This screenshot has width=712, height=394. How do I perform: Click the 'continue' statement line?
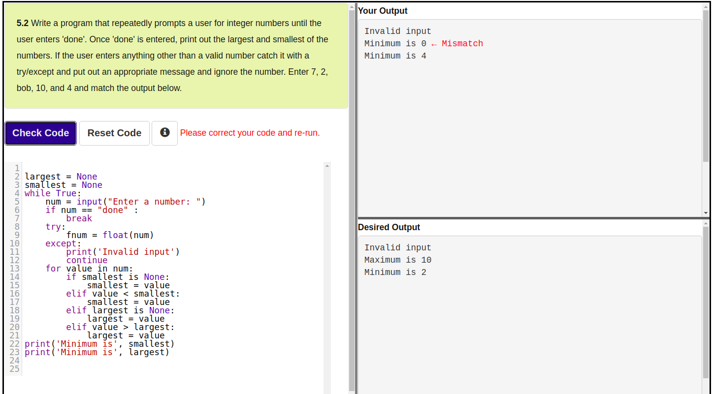click(87, 260)
